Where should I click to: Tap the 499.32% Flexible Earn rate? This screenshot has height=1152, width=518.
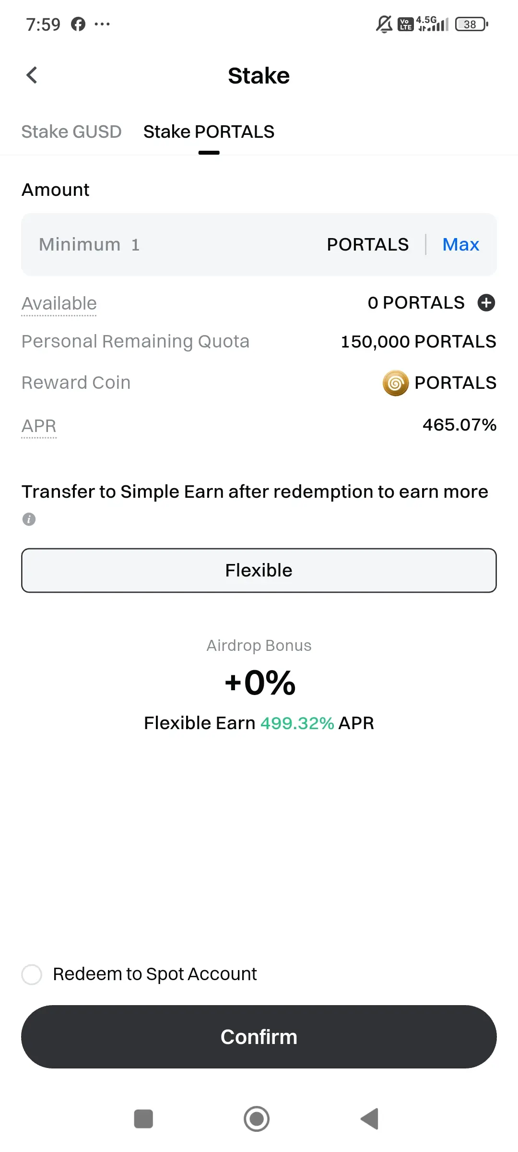coord(297,723)
